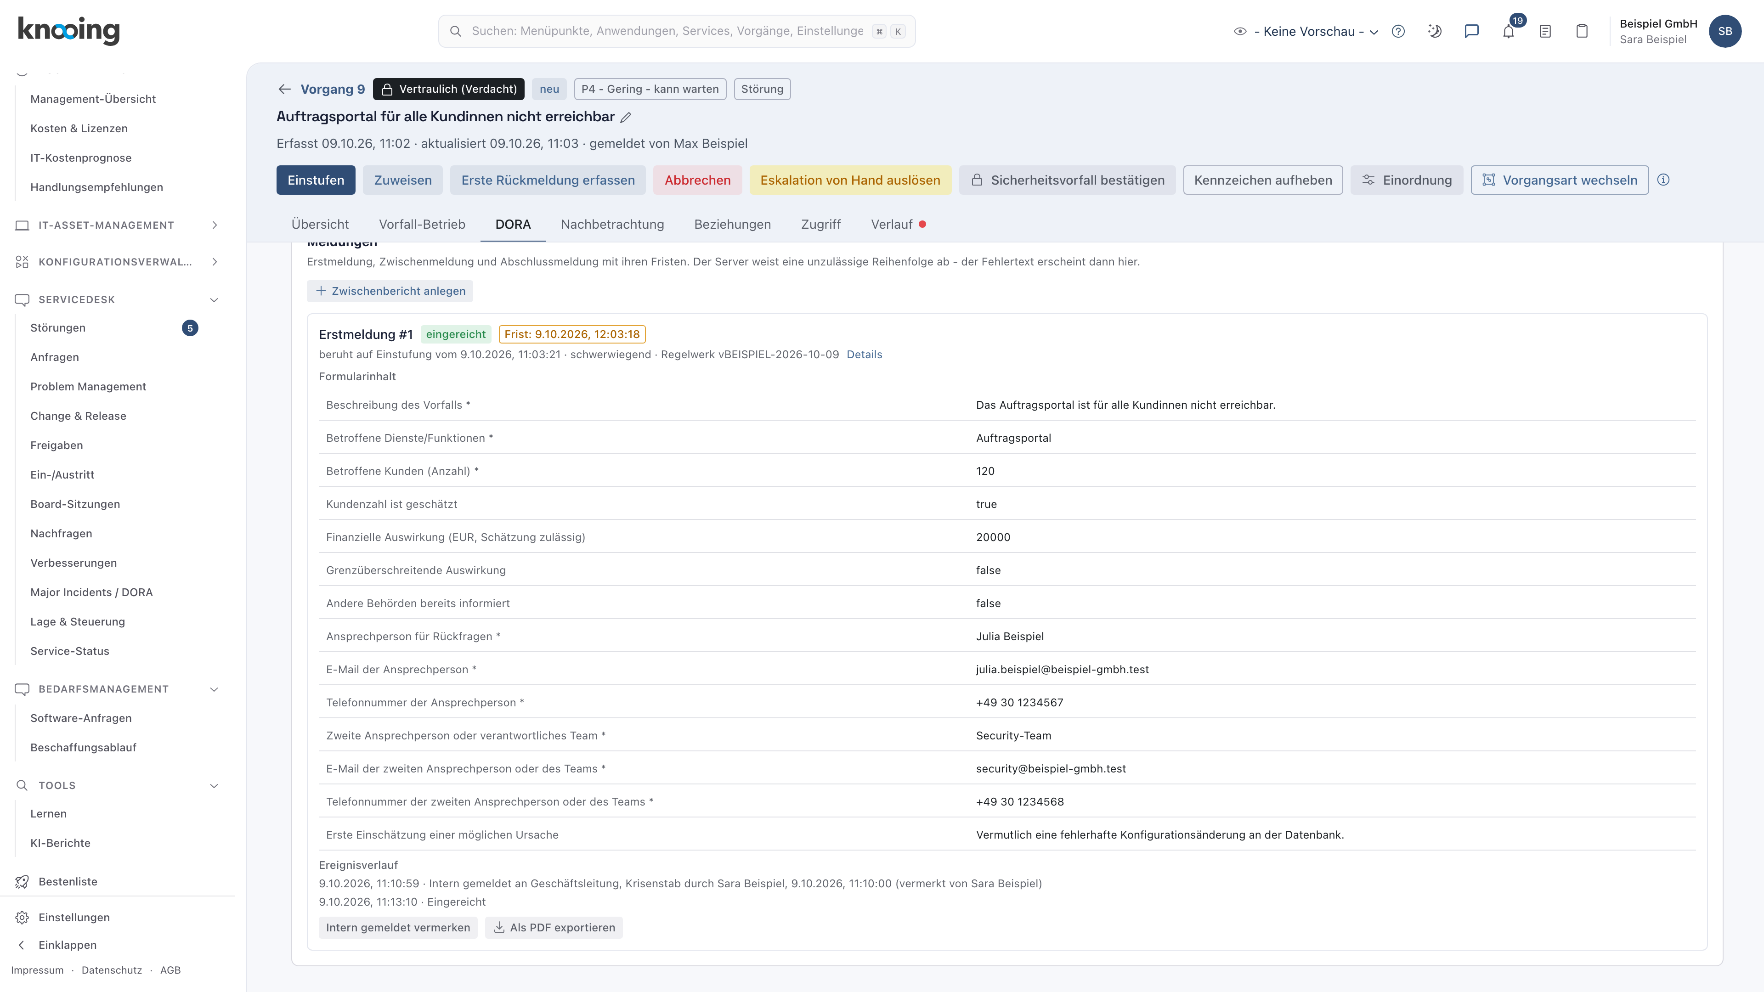Screen dimensions: 1764x992
Task: Open the document list icon in header
Action: [1545, 31]
